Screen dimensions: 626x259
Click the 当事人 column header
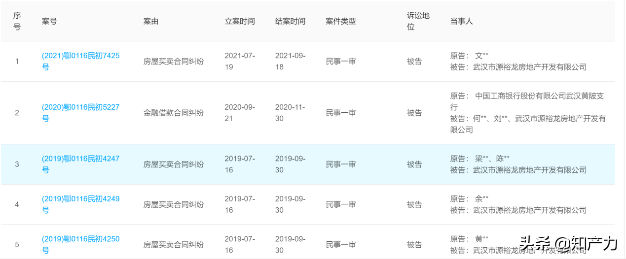(x=462, y=21)
